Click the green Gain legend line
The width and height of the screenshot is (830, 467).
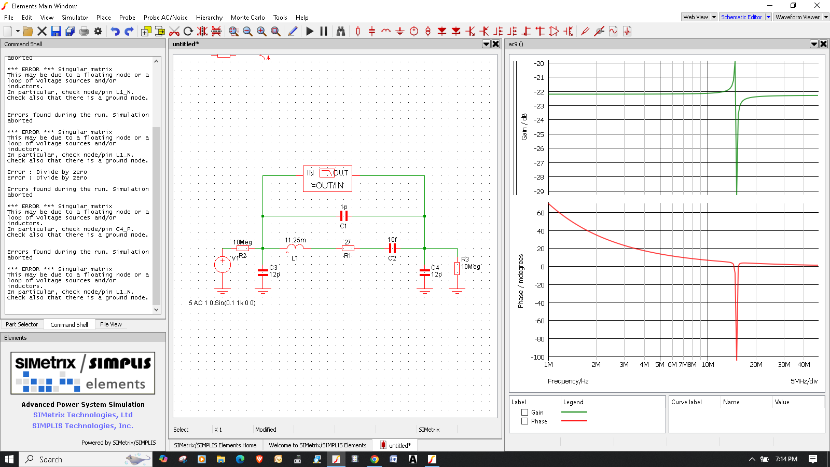[574, 412]
